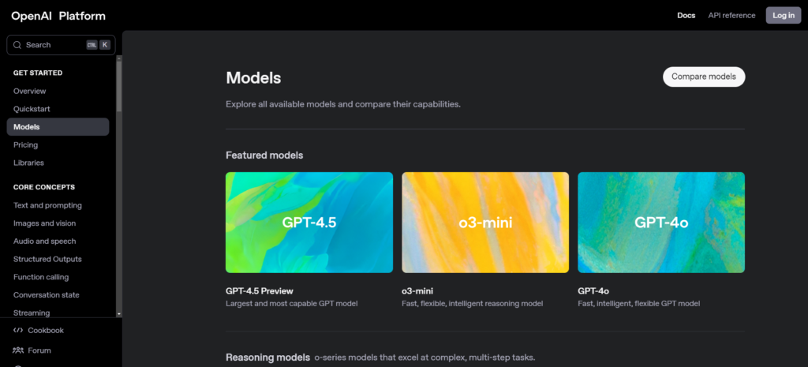Open the Cookbook code icon
The width and height of the screenshot is (808, 367).
point(18,330)
